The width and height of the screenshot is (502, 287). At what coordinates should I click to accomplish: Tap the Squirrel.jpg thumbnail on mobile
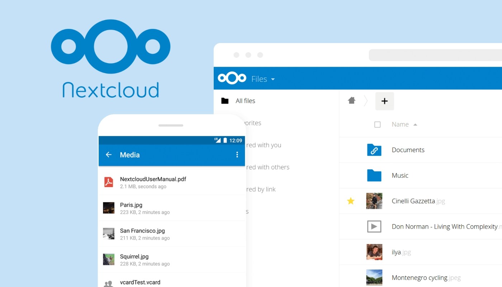coord(109,259)
